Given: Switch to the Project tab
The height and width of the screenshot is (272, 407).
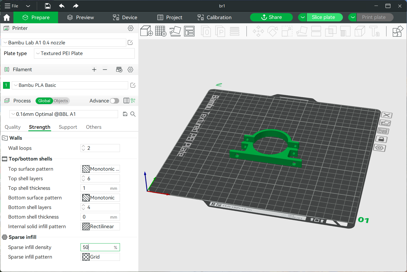Looking at the screenshot, I should [170, 18].
